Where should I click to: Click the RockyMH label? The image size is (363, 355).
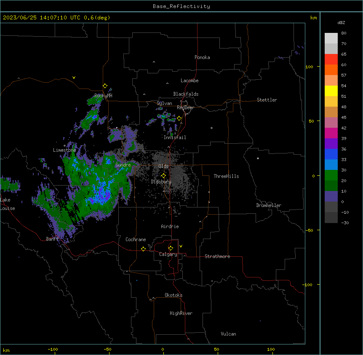(x=103, y=96)
